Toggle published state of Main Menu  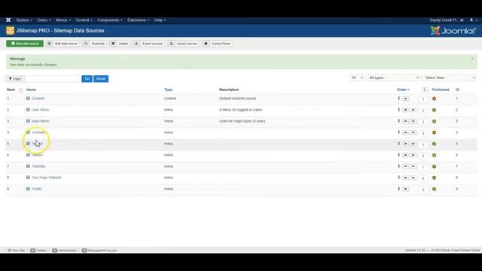pos(434,121)
